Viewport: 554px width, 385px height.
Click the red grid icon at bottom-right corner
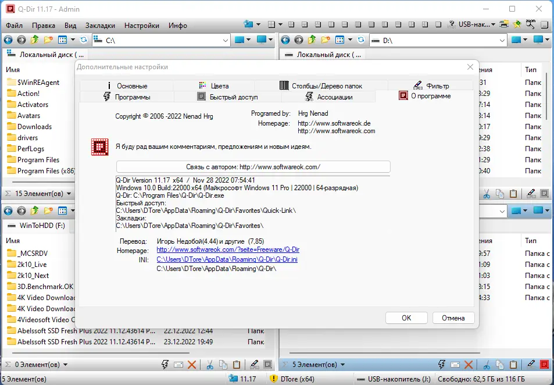(x=545, y=365)
